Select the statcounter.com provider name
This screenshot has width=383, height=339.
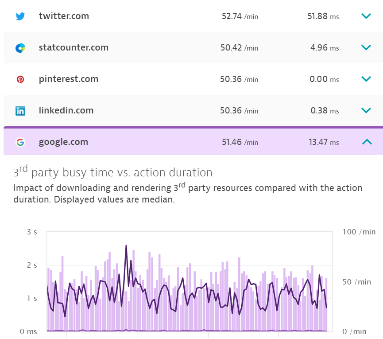(x=74, y=48)
